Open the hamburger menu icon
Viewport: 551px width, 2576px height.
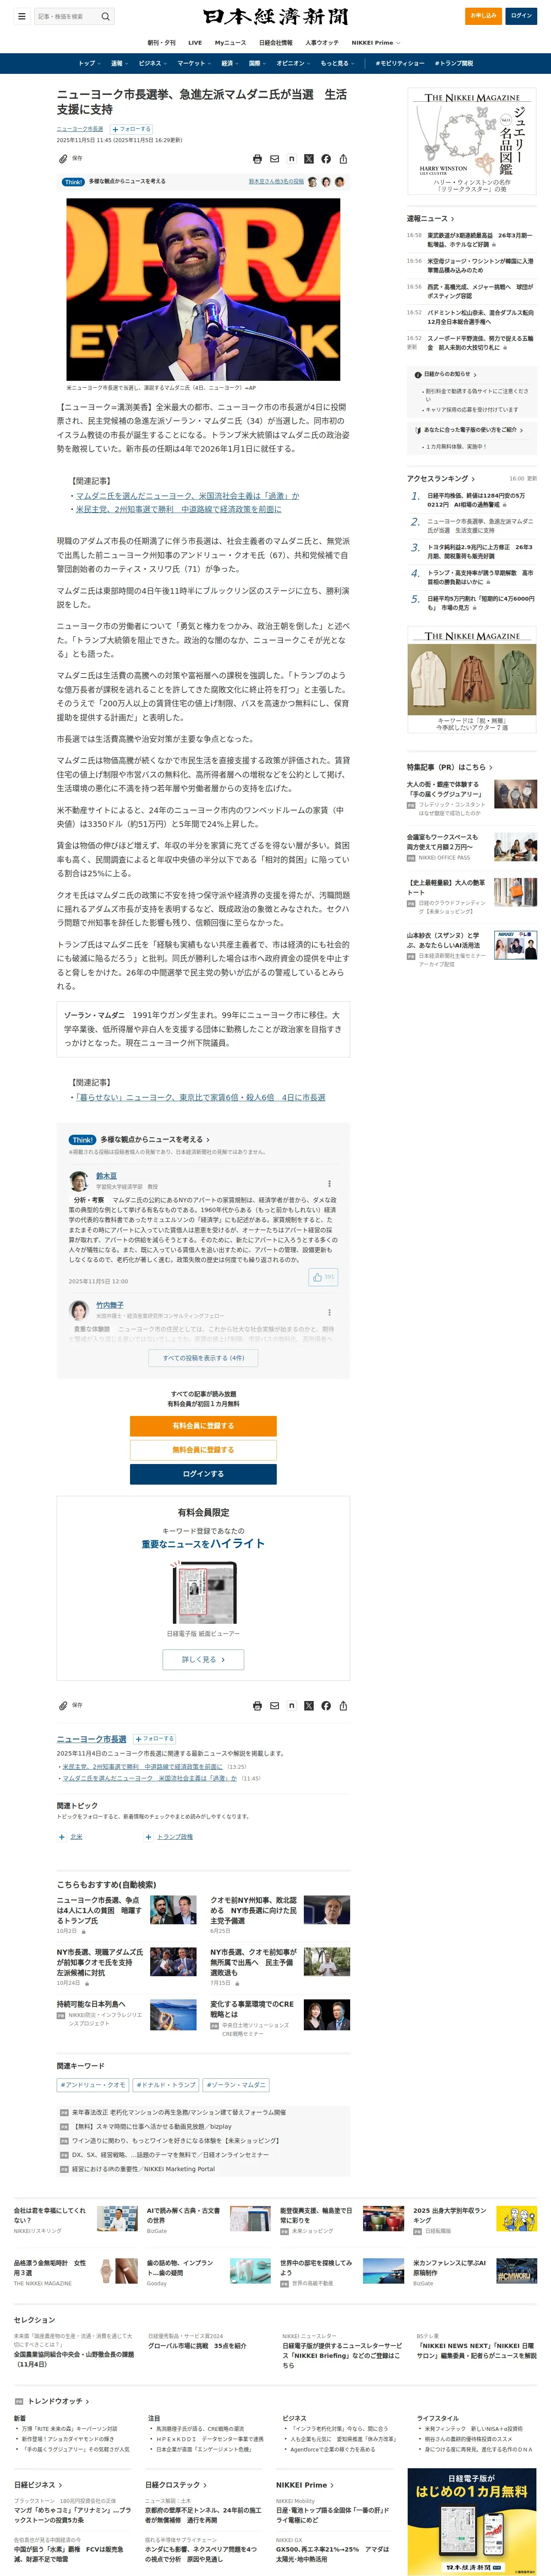[21, 16]
